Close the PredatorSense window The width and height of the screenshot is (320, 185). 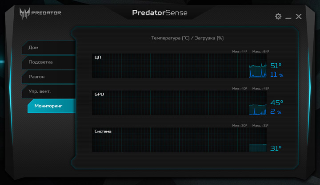pyautogui.click(x=299, y=16)
